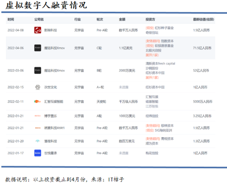Click the 博宇盖乐 small orange logo
227x194 pixels.
38,116
